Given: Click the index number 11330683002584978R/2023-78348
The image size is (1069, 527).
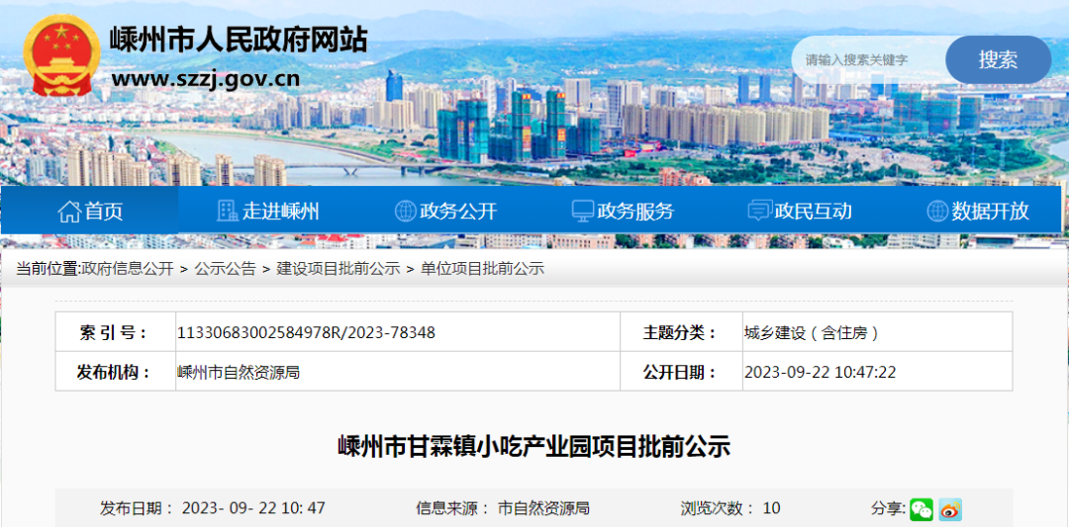Looking at the screenshot, I should click(x=306, y=333).
